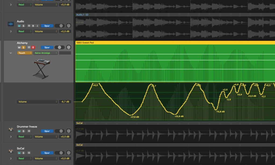
Task: Enable input monitoring on Audio track
Action: pos(37,26)
